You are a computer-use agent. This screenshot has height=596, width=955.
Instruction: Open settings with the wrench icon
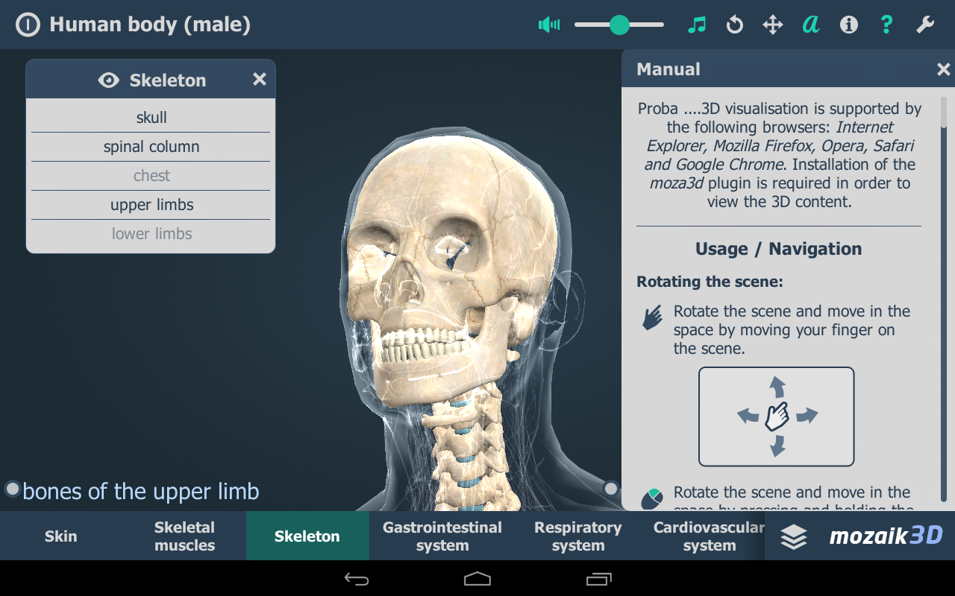tap(924, 24)
